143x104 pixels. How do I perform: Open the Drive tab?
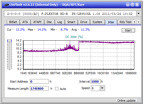click(x=84, y=22)
